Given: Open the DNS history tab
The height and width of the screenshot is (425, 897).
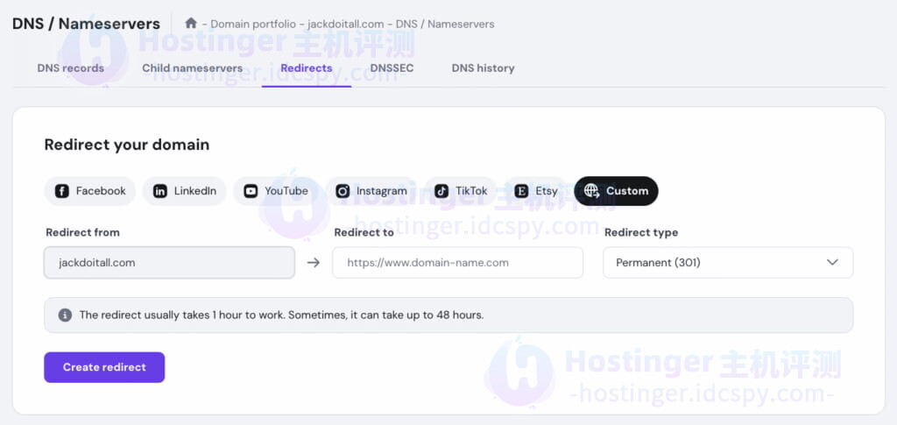Looking at the screenshot, I should tap(483, 68).
